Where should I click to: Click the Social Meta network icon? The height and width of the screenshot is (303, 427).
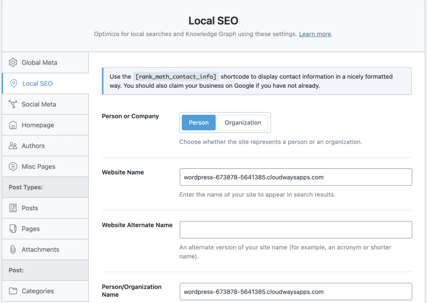coord(13,104)
